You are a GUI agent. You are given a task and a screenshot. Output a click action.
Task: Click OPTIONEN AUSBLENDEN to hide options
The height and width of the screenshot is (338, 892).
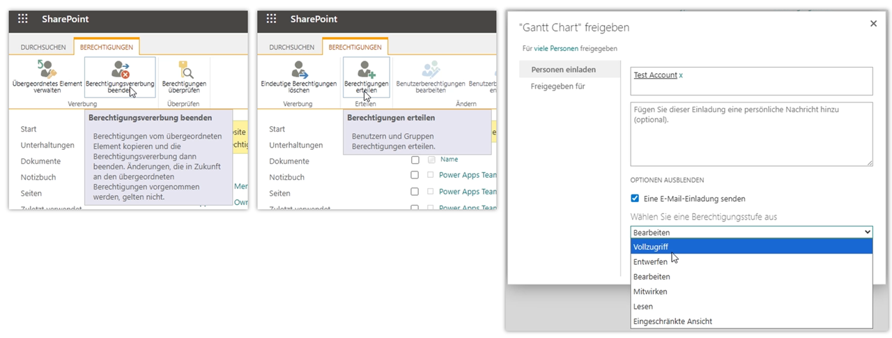pos(668,180)
